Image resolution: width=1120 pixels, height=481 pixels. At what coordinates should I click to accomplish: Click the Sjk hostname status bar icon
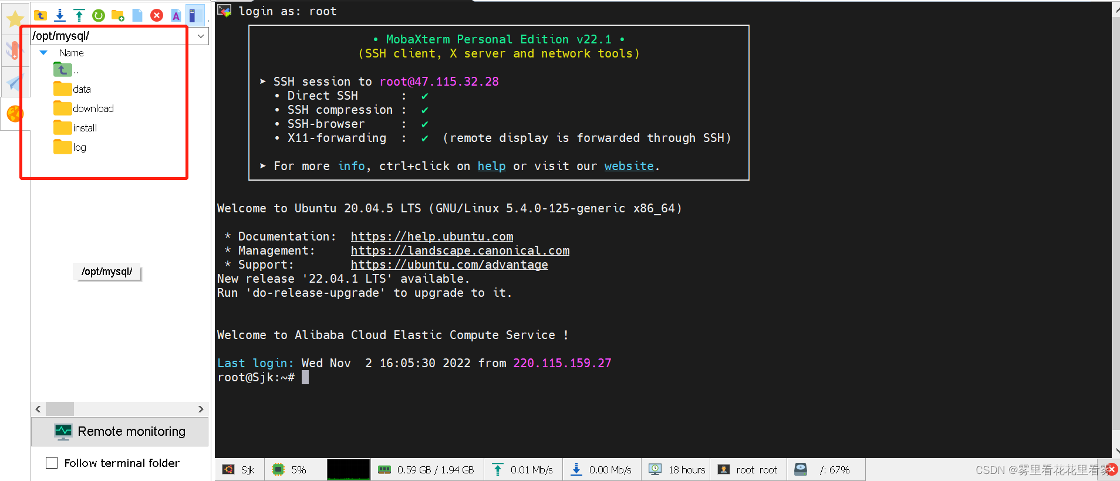click(228, 470)
